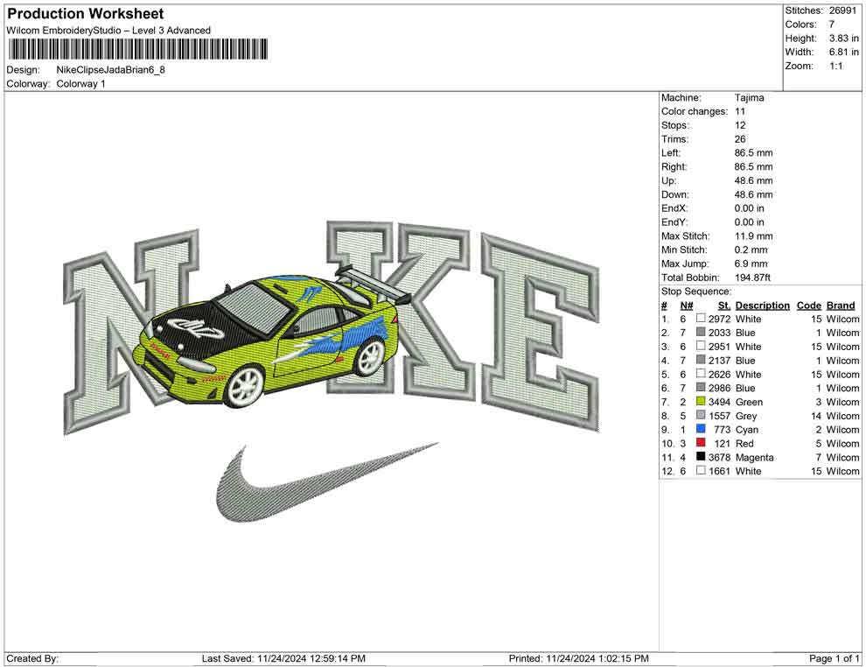866x667 pixels.
Task: Click the St. column header
Action: (x=724, y=305)
